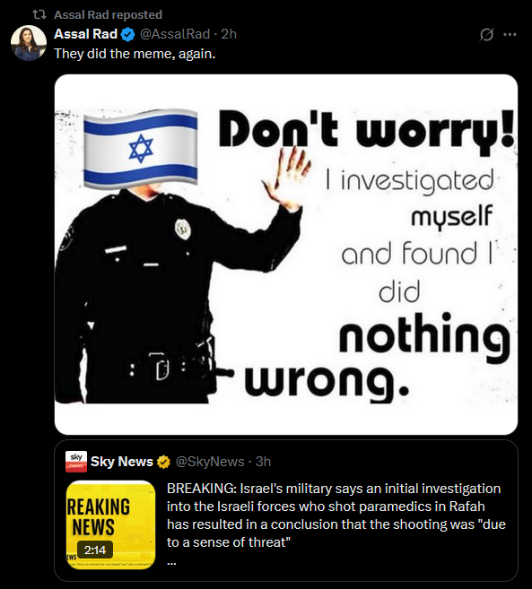Open the @AssalRad handle link
Image resolution: width=532 pixels, height=589 pixels.
175,34
